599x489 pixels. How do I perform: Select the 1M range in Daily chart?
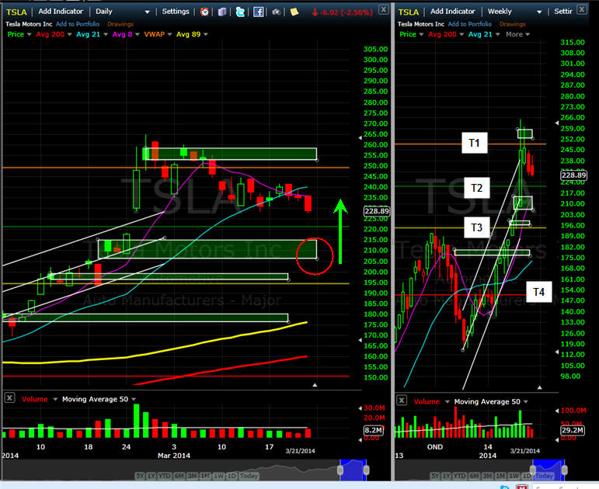[206, 476]
